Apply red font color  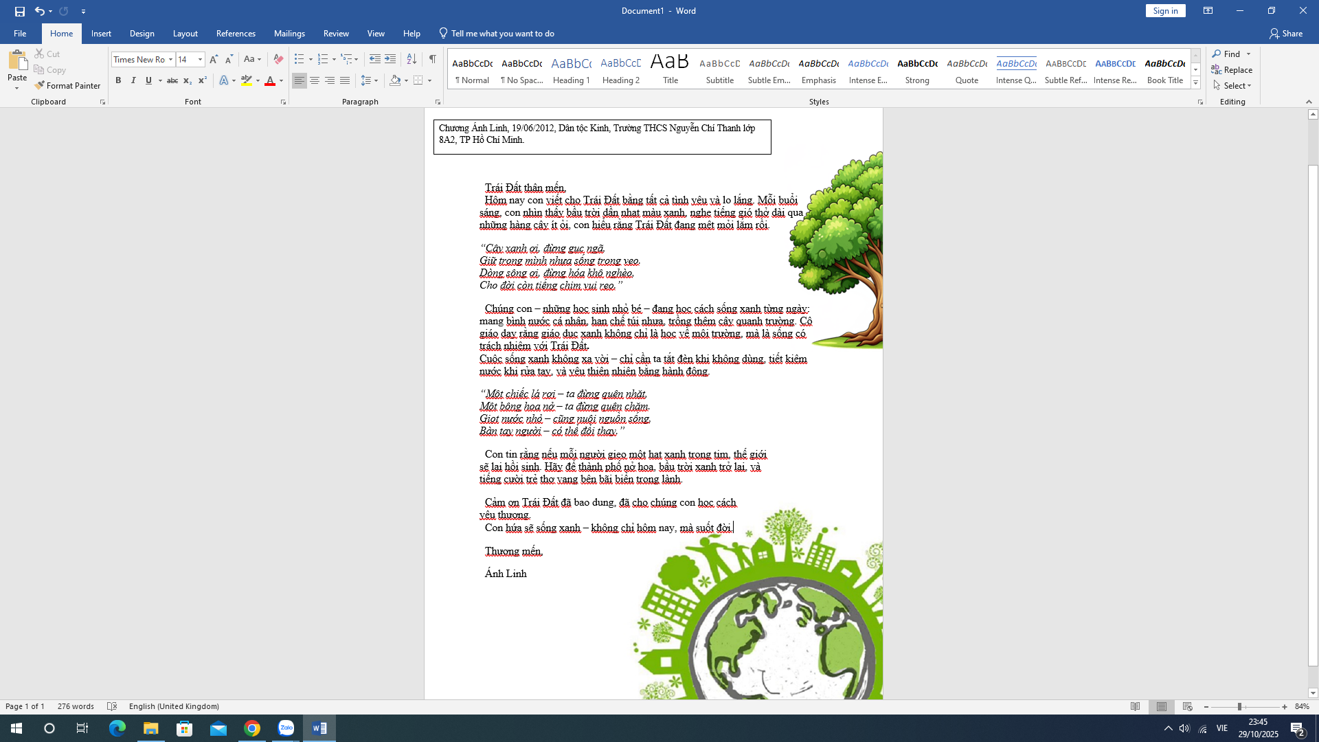tap(270, 80)
